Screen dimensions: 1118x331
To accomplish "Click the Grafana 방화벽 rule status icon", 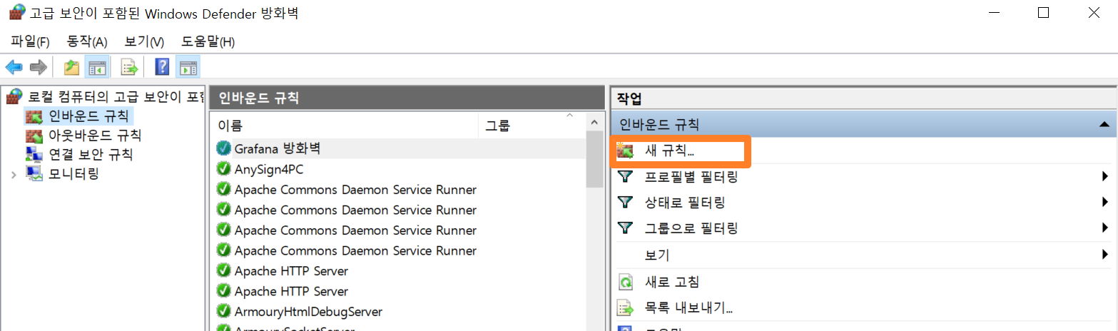I will click(223, 148).
